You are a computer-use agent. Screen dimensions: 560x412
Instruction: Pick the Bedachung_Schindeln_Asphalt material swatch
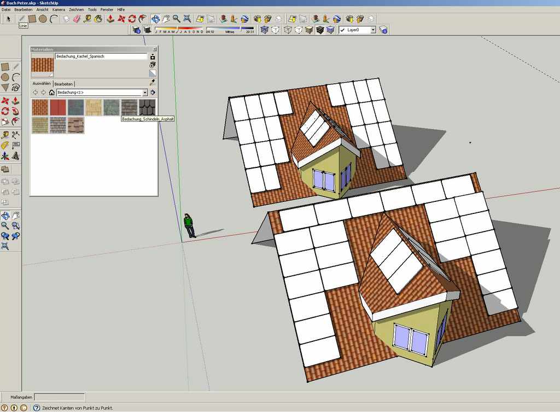click(x=147, y=107)
